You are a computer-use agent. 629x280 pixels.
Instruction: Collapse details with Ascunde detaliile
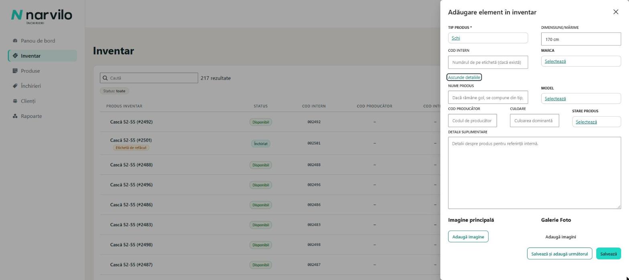[464, 77]
